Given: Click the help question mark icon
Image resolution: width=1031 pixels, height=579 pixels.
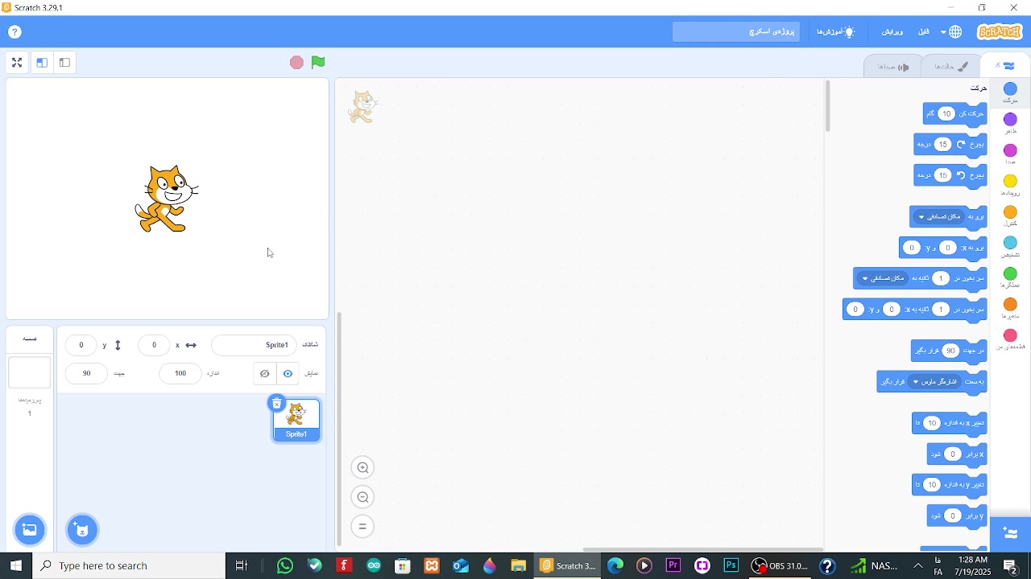Looking at the screenshot, I should 14,32.
